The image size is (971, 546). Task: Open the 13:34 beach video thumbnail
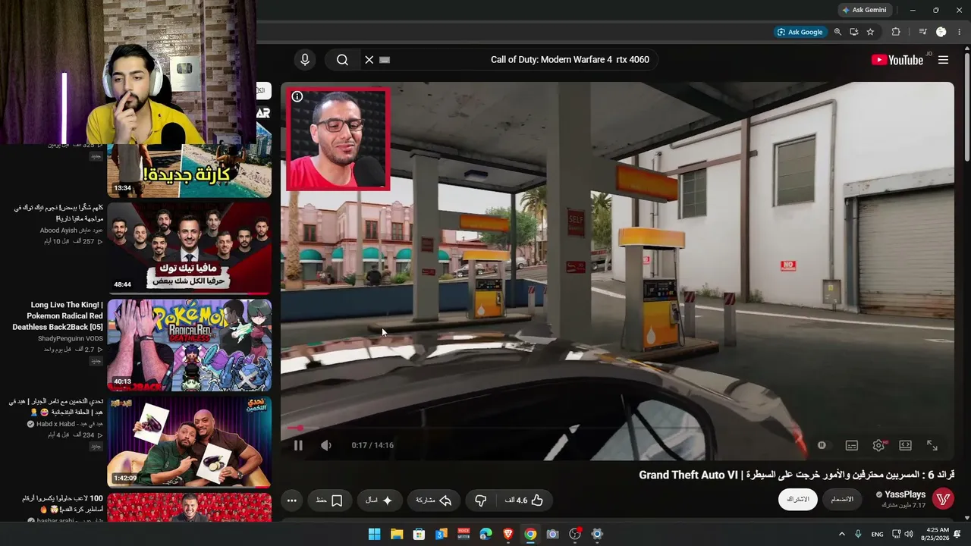point(189,171)
